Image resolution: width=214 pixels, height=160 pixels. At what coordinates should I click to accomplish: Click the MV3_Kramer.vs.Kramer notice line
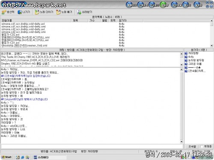42,60
